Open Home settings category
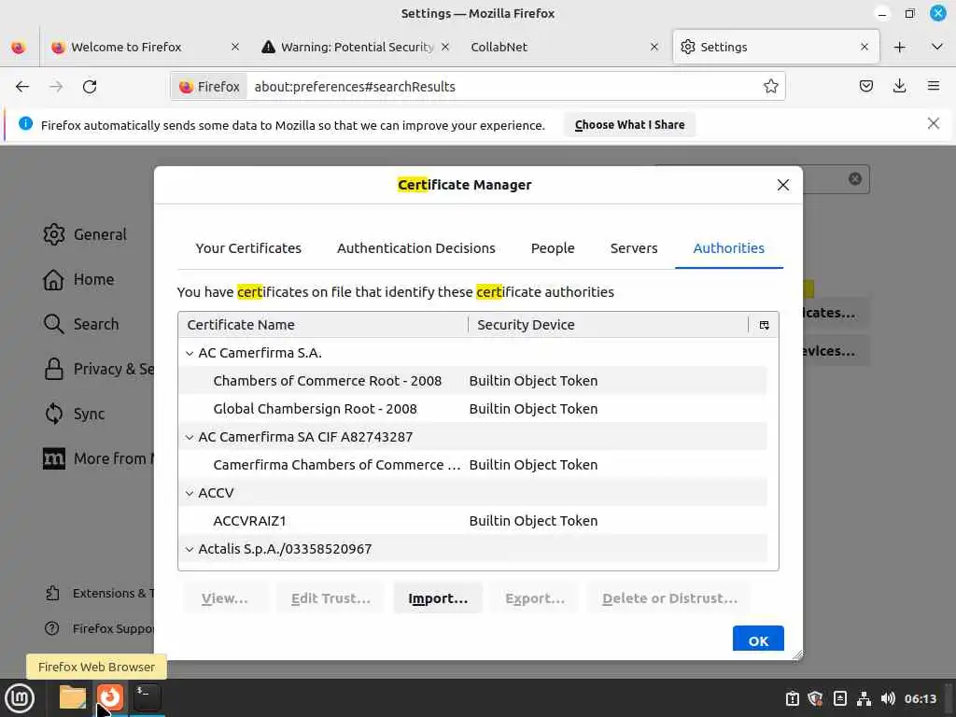This screenshot has height=717, width=956. point(79,279)
